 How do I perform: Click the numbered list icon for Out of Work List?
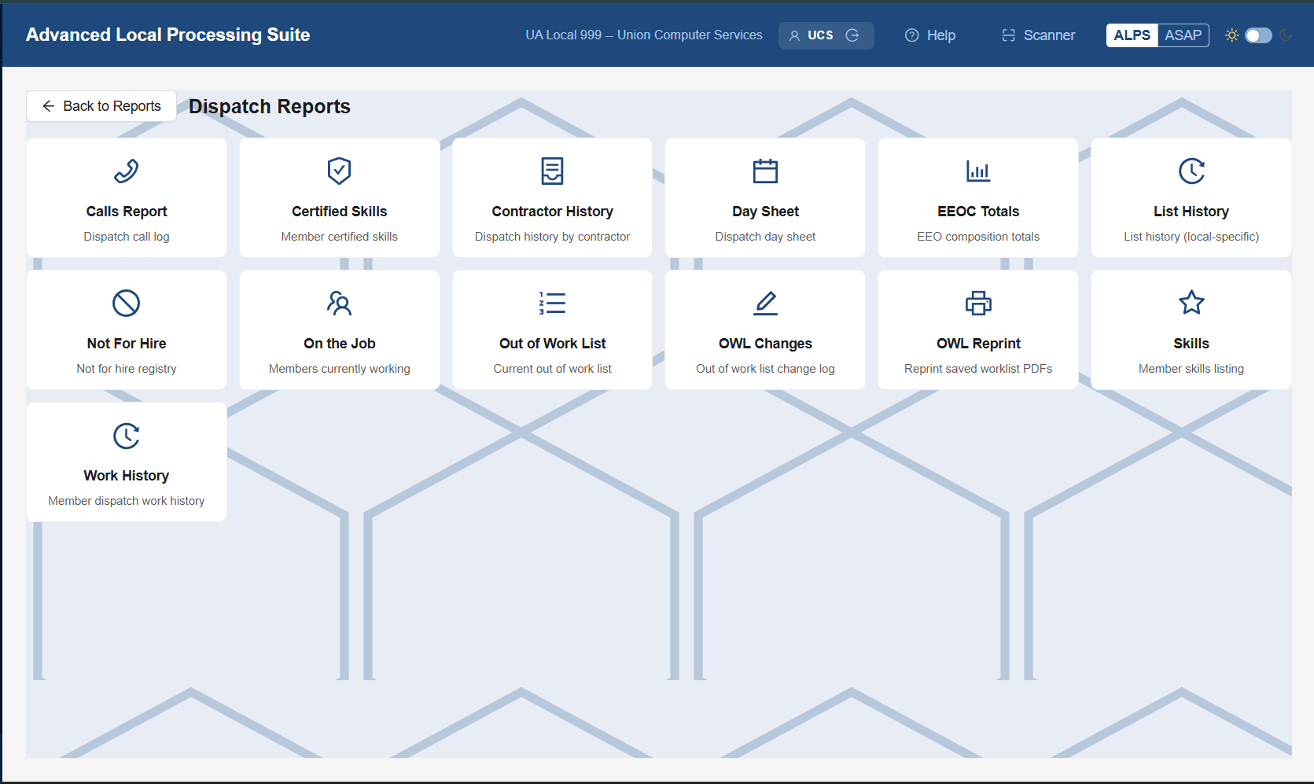coord(552,303)
